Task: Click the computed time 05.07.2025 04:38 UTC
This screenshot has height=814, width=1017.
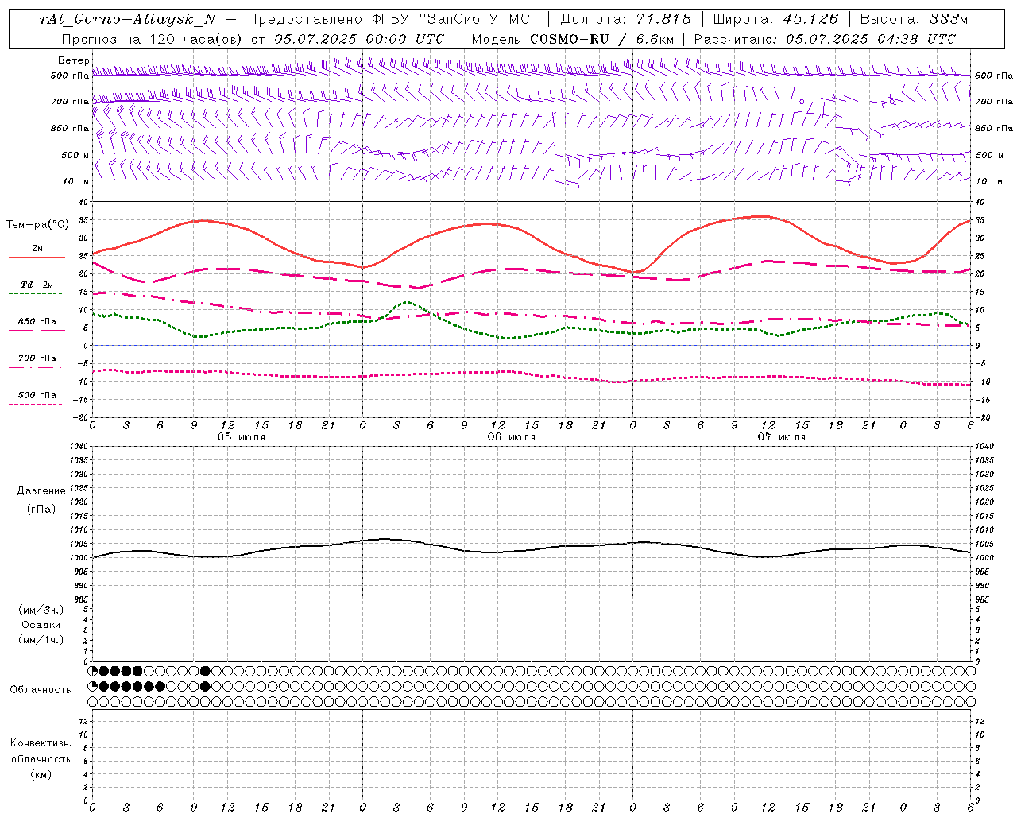Action: point(871,39)
